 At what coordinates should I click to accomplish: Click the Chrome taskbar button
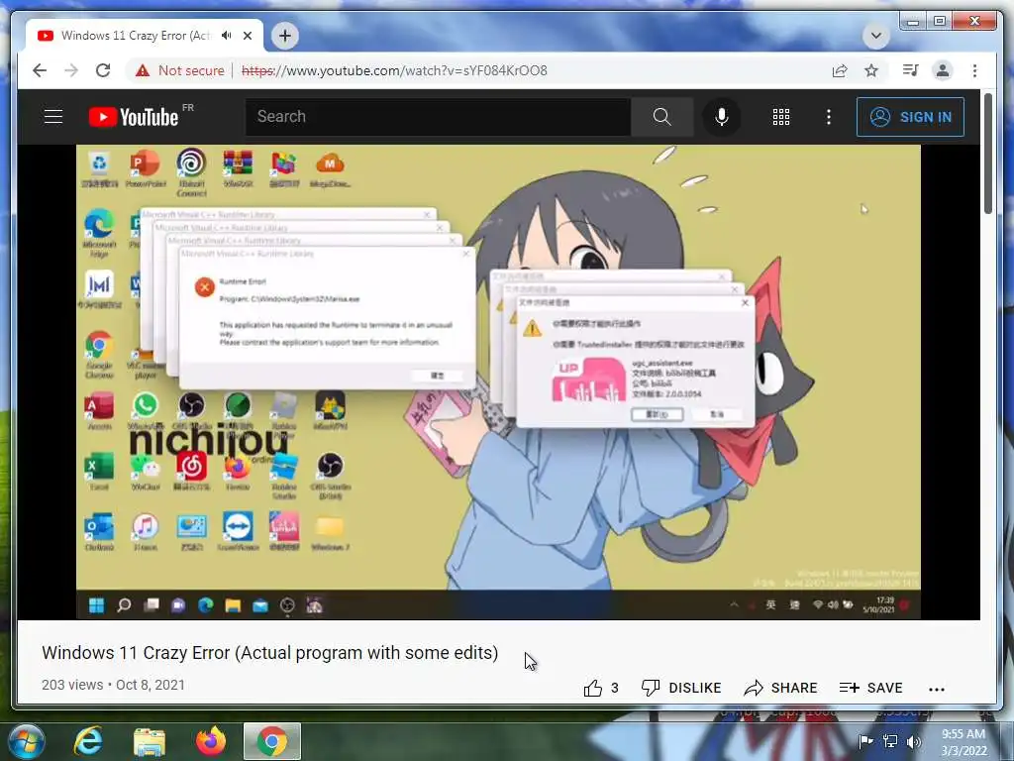pyautogui.click(x=272, y=741)
